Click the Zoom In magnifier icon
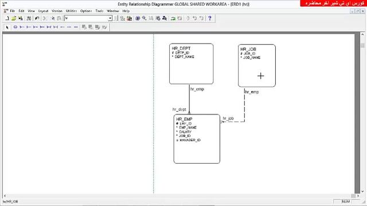This screenshot has height=206, width=367. click(138, 18)
